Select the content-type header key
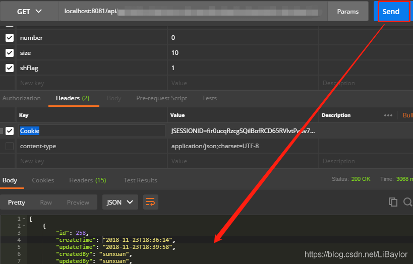Screen dimensions: 413x264 [x=92, y=146]
